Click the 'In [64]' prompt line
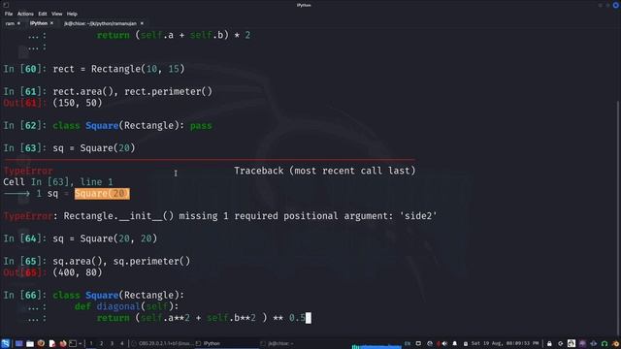This screenshot has height=349, width=621. click(80, 238)
